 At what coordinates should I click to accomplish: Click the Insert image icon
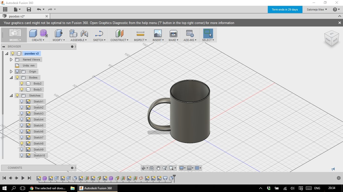click(158, 33)
